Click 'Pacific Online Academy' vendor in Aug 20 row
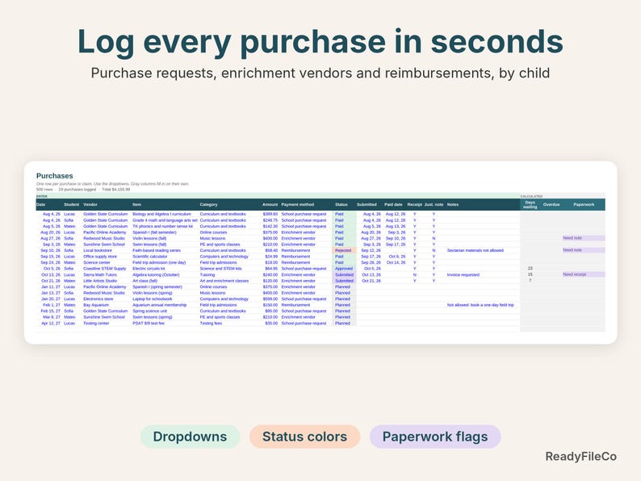The height and width of the screenshot is (481, 641). (x=105, y=232)
